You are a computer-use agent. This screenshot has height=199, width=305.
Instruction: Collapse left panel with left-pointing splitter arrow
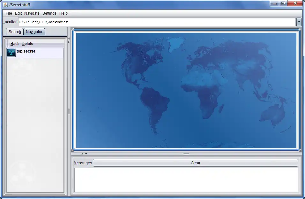click(69, 39)
